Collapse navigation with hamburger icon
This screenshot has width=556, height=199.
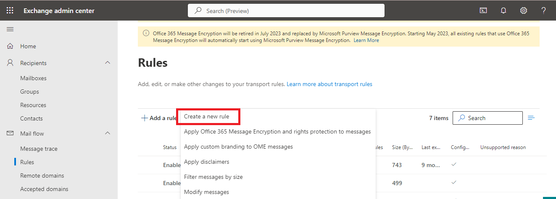(10, 29)
